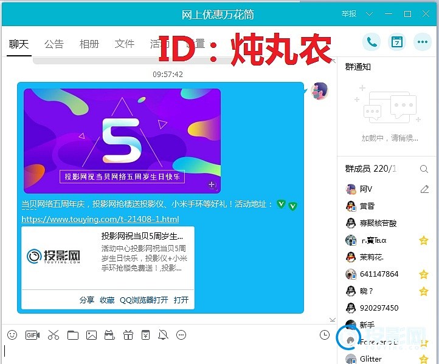
Task: Minimize the 网上优惠万花筒 window
Action: pyautogui.click(x=389, y=14)
